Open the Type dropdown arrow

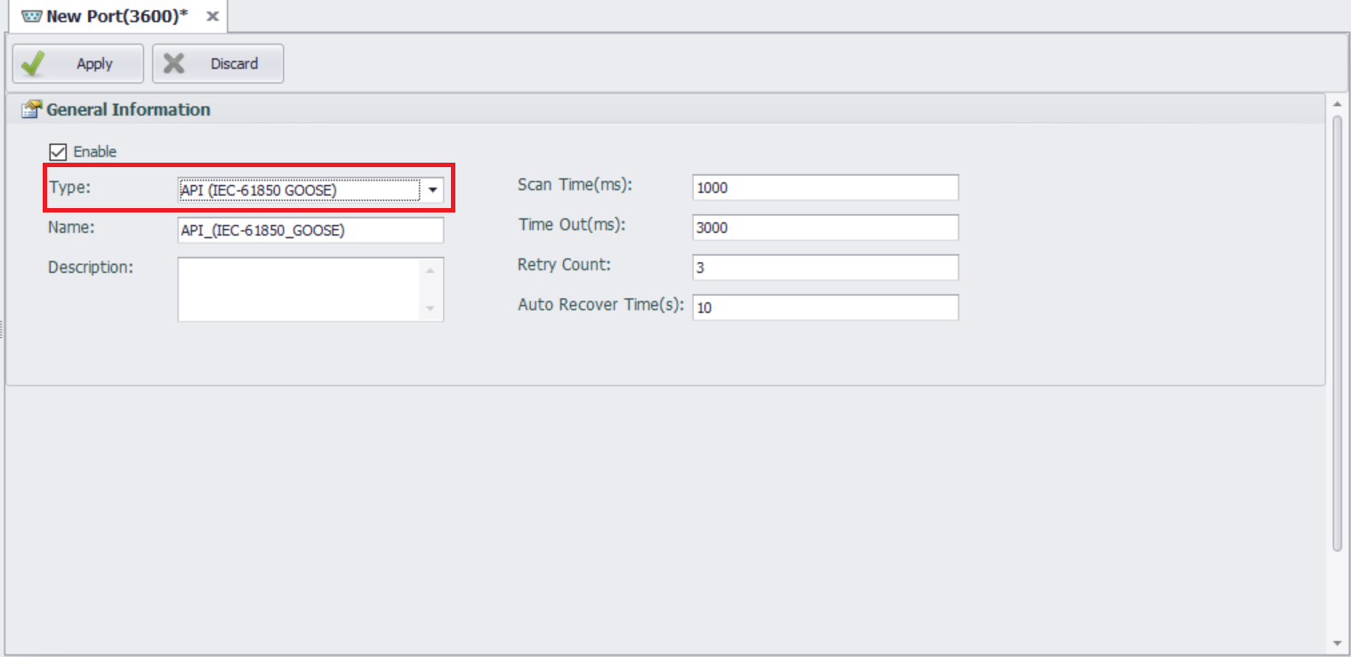pos(432,189)
